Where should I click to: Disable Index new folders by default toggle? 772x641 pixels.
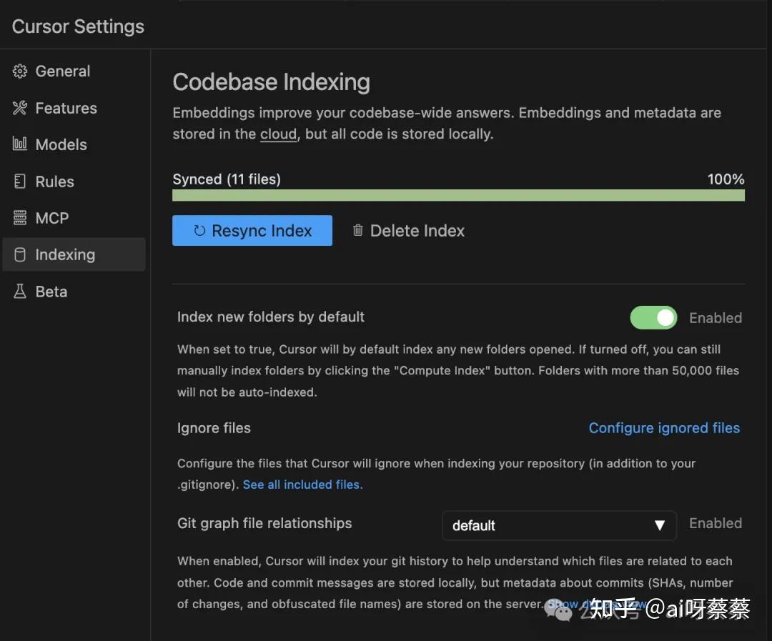653,318
